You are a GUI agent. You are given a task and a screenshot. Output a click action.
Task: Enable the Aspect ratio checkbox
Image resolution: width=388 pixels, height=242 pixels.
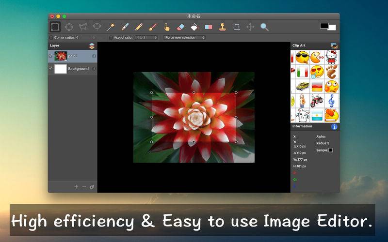tap(111, 38)
